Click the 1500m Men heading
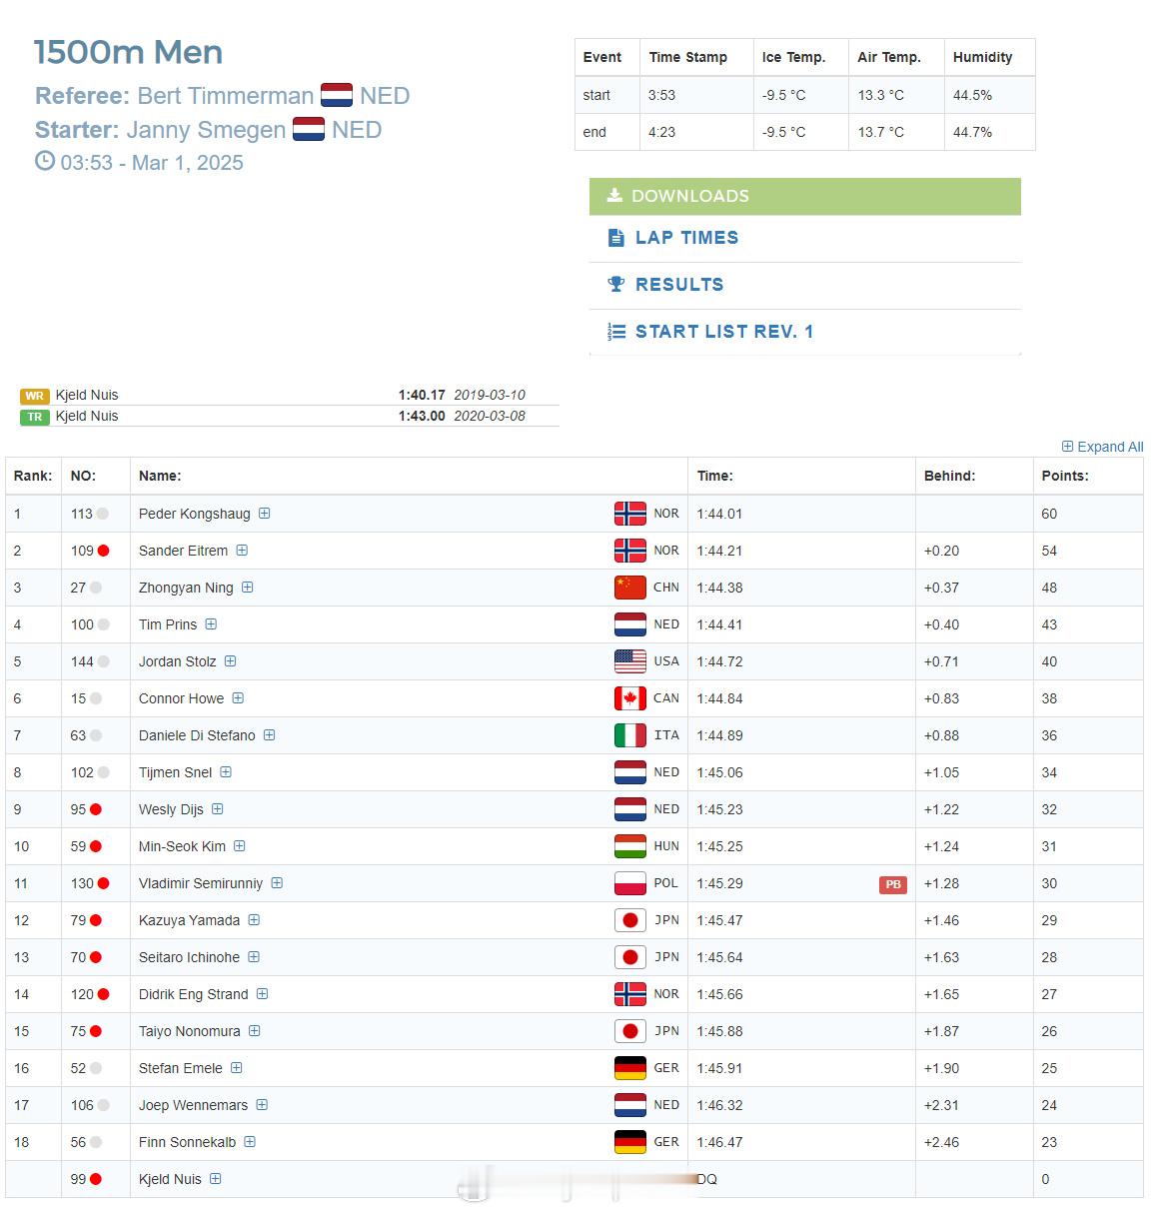 click(128, 52)
